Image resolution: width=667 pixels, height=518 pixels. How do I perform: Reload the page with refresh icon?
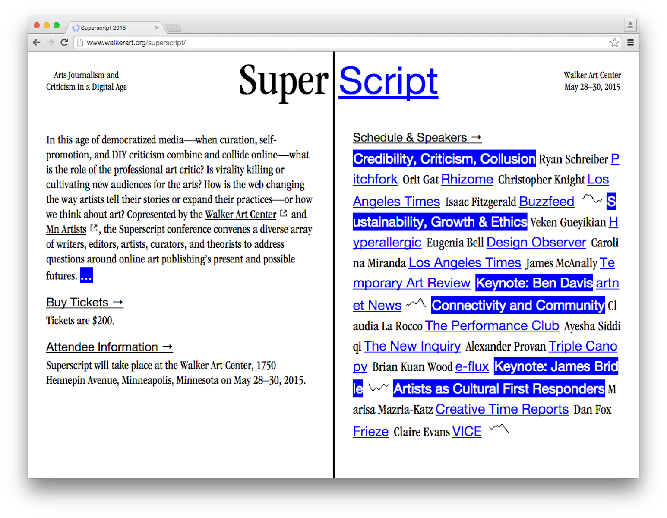[x=64, y=42]
